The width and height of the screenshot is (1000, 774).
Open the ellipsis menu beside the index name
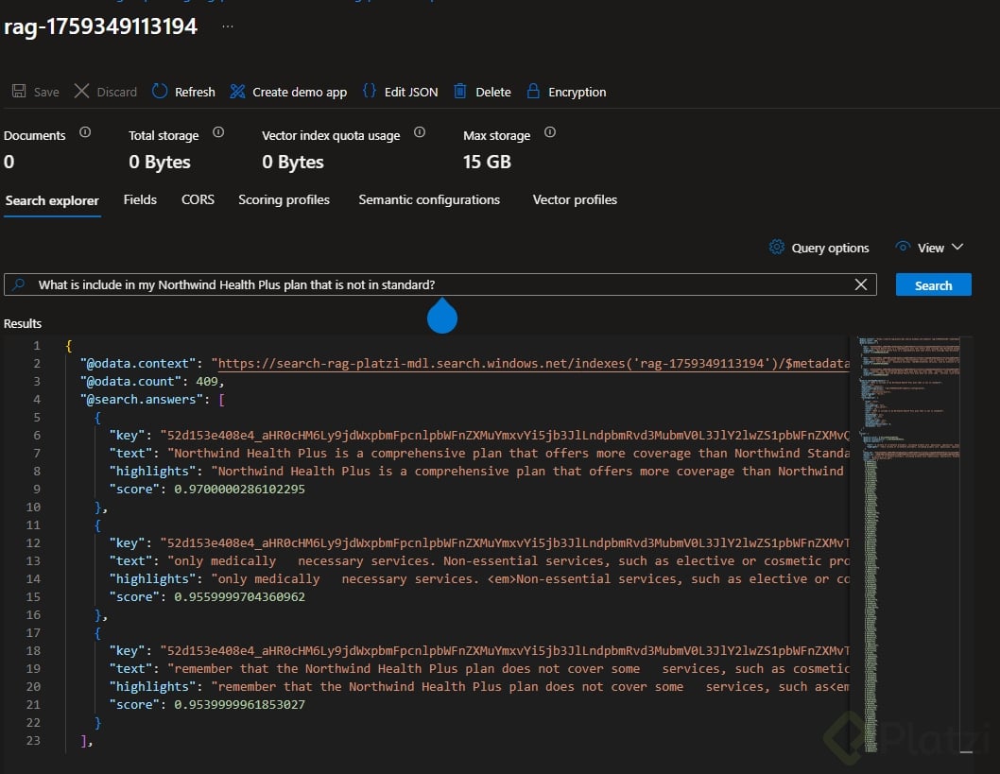pos(227,26)
